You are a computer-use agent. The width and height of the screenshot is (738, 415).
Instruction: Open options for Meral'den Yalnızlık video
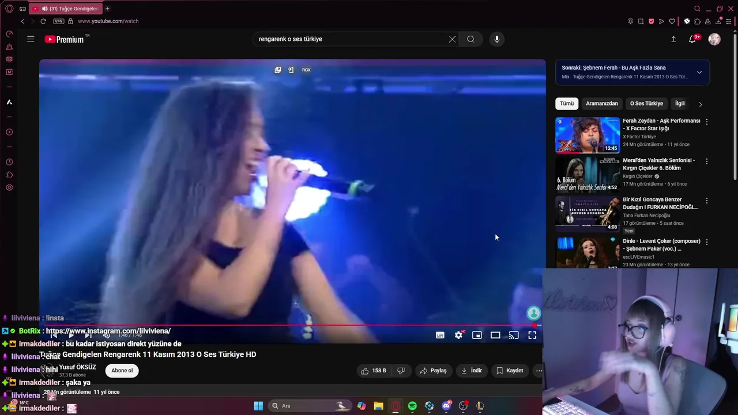[707, 161]
